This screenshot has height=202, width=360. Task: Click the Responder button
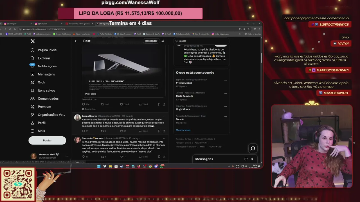[x=151, y=41]
